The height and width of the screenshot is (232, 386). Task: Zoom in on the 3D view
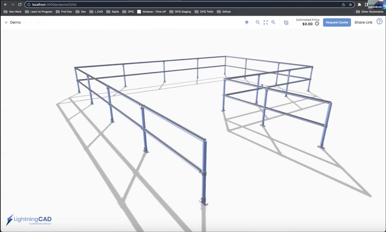[x=273, y=23]
